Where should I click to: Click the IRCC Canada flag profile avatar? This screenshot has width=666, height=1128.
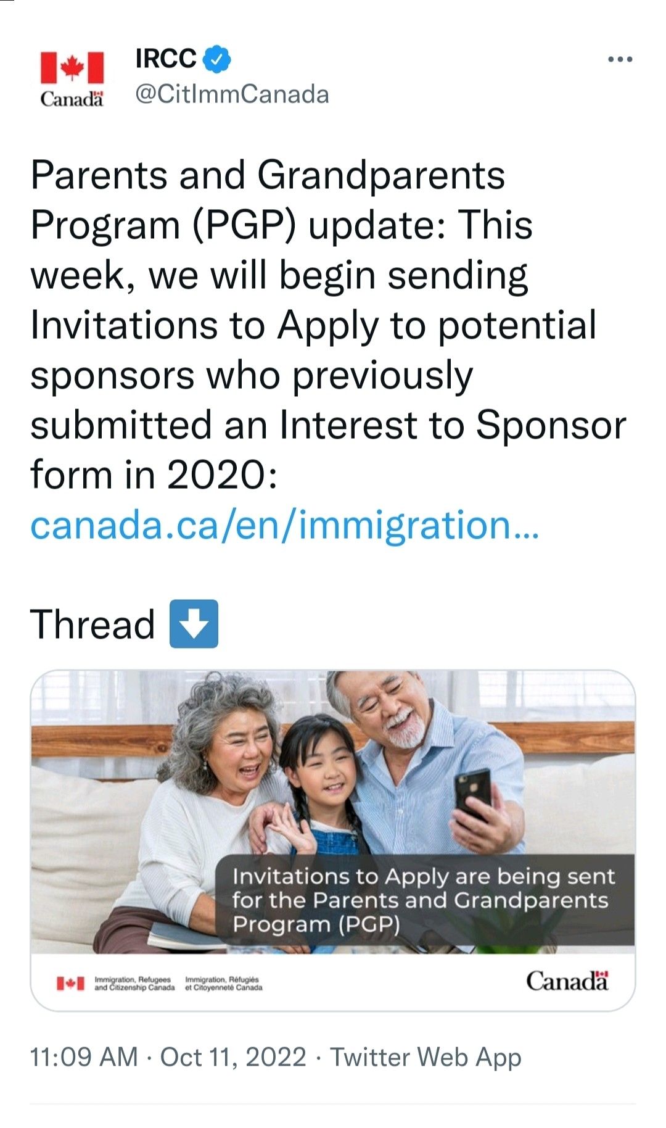[72, 78]
